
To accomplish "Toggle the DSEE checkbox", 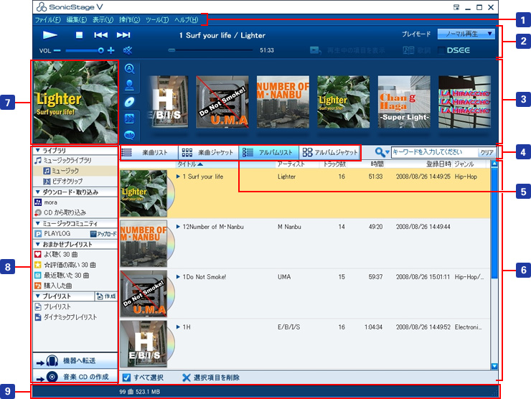I will coord(441,50).
